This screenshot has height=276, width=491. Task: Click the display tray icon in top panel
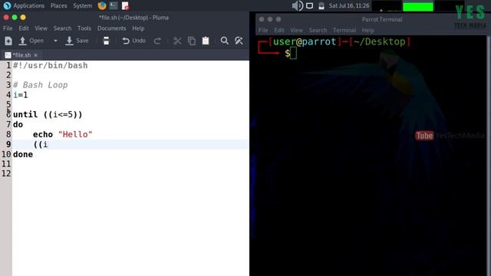pos(309,5)
